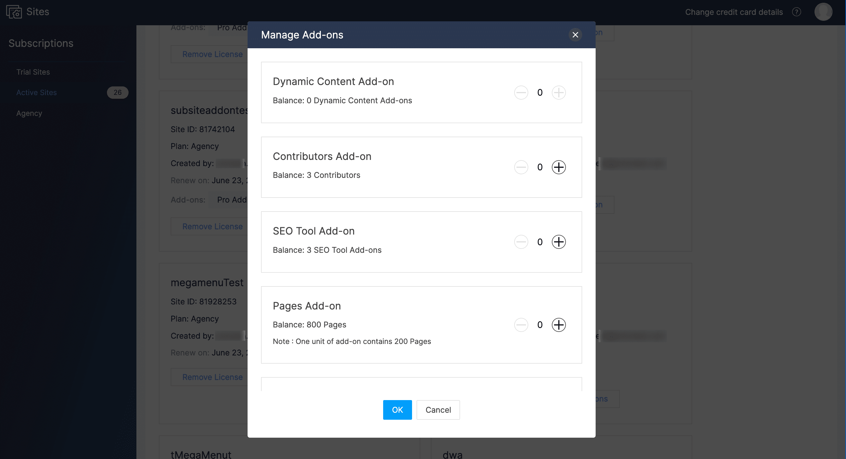Screen dimensions: 846x459
Task: Open the help question mark icon
Action: click(796, 12)
